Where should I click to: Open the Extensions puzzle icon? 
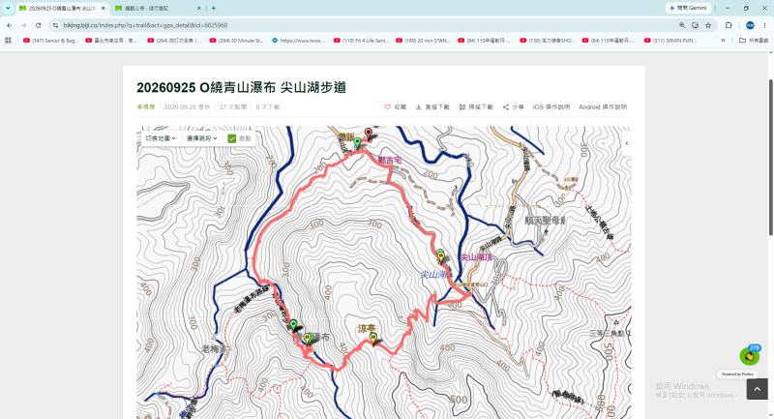pyautogui.click(x=729, y=25)
